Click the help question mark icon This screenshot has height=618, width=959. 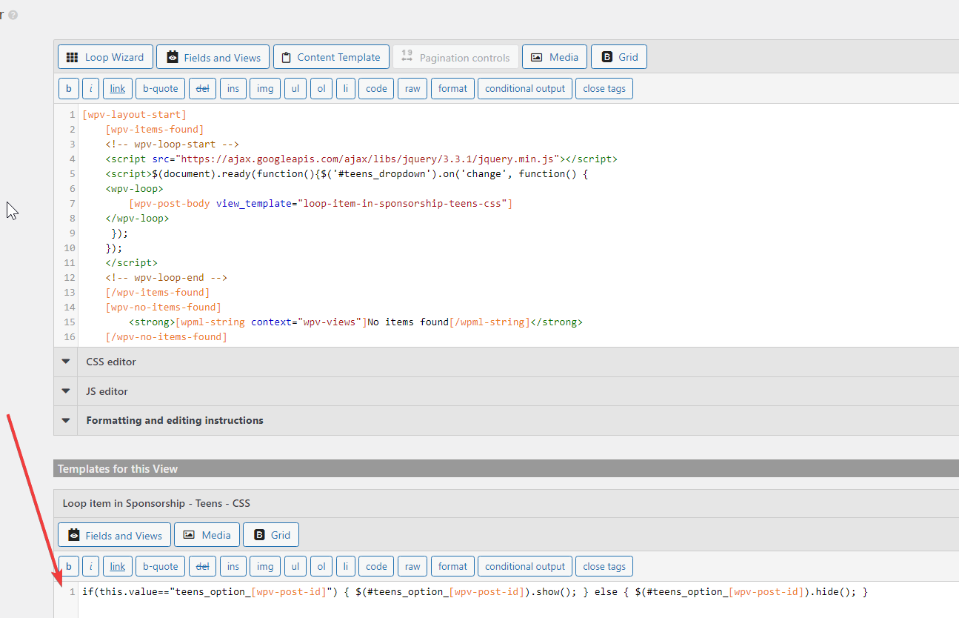[13, 15]
